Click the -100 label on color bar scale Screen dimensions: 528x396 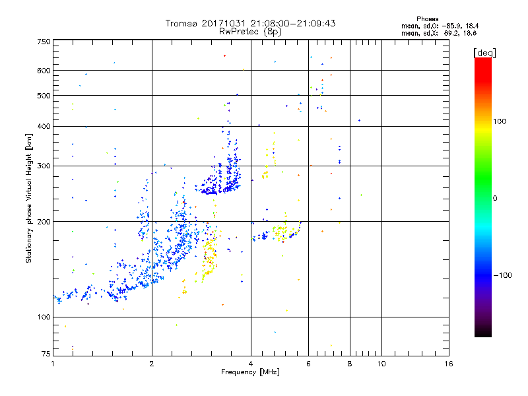pos(503,275)
